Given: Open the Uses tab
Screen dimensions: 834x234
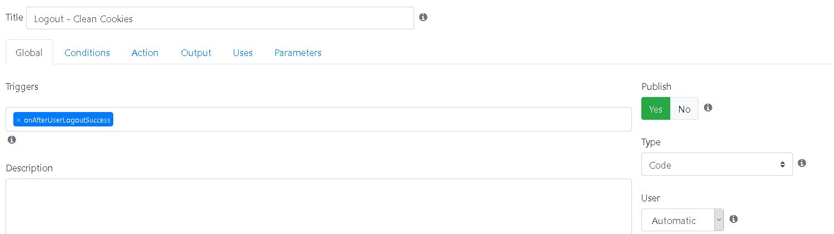Looking at the screenshot, I should pos(243,53).
